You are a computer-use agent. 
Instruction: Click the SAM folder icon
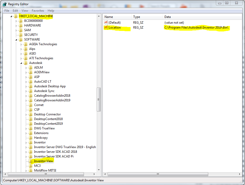point(21,30)
